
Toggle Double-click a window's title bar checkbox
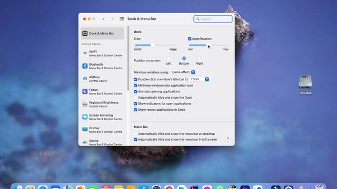pyautogui.click(x=135, y=79)
